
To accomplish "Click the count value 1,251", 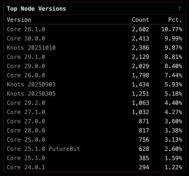I will coord(140,94).
